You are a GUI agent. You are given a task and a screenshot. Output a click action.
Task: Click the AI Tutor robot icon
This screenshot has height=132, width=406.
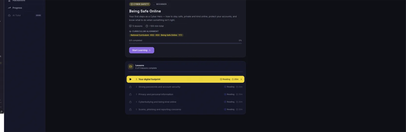[x=9, y=15]
